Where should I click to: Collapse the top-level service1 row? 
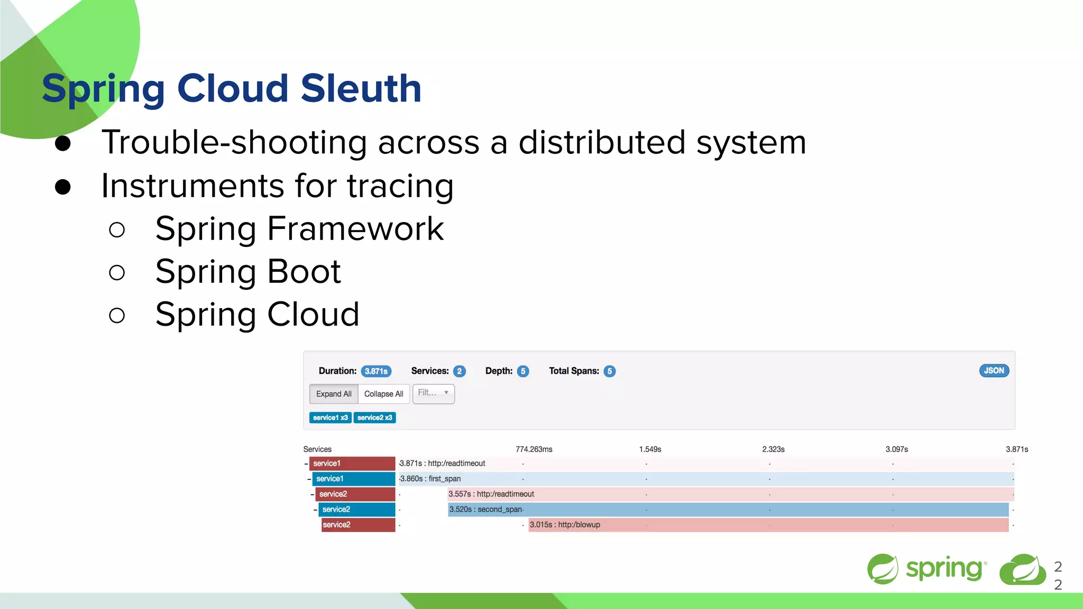[x=306, y=464]
